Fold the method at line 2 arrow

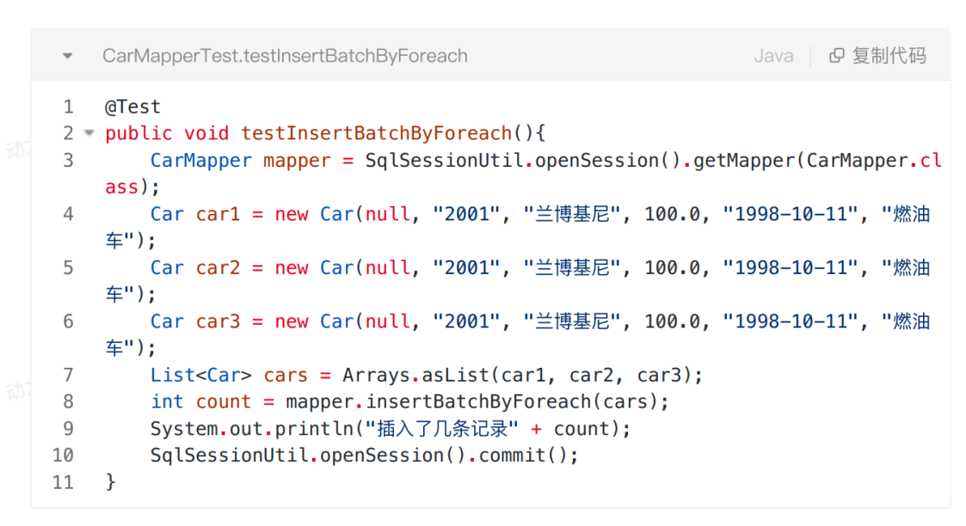(x=89, y=133)
